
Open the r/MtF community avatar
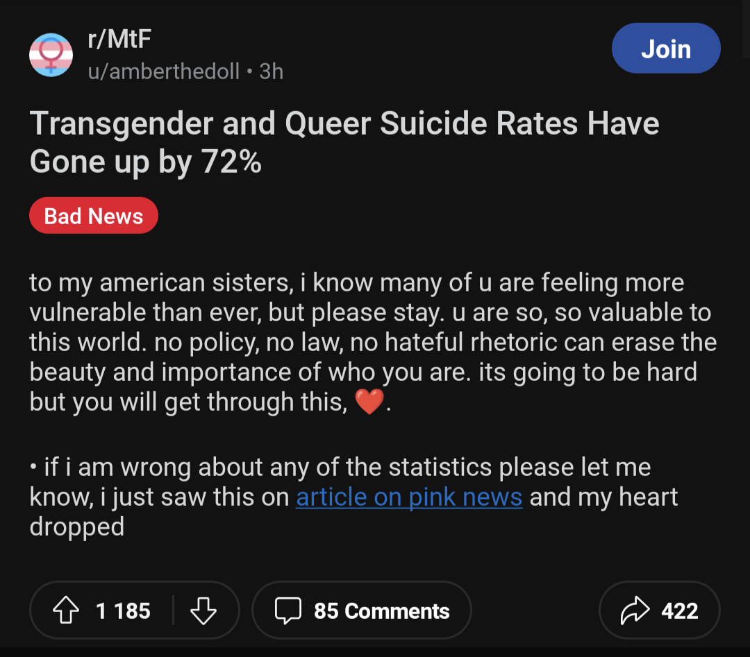point(51,54)
